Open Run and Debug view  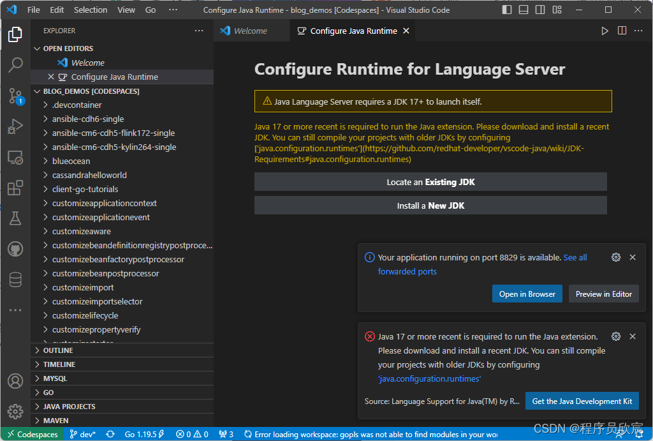point(15,126)
